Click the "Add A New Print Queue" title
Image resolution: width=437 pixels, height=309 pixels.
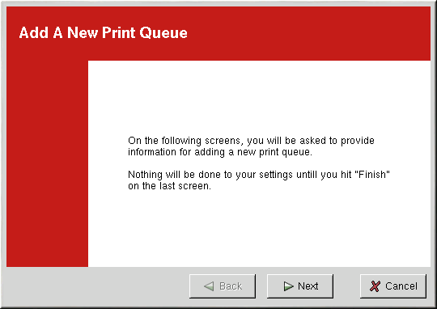click(103, 32)
